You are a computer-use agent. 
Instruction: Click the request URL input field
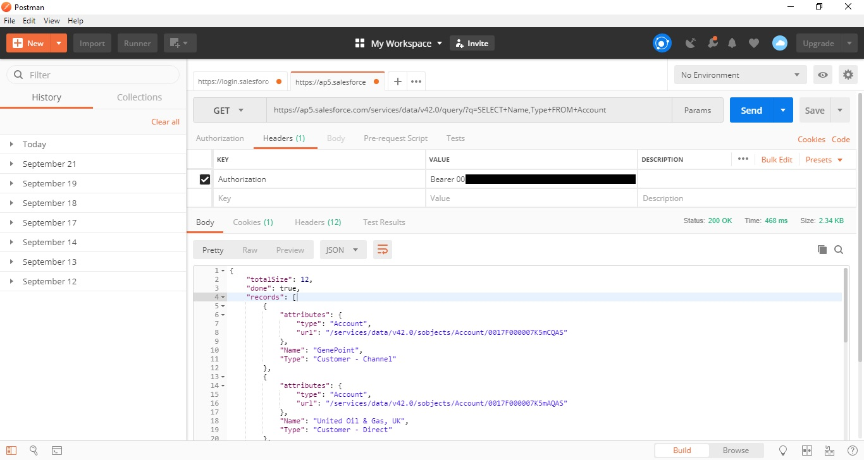pyautogui.click(x=468, y=110)
